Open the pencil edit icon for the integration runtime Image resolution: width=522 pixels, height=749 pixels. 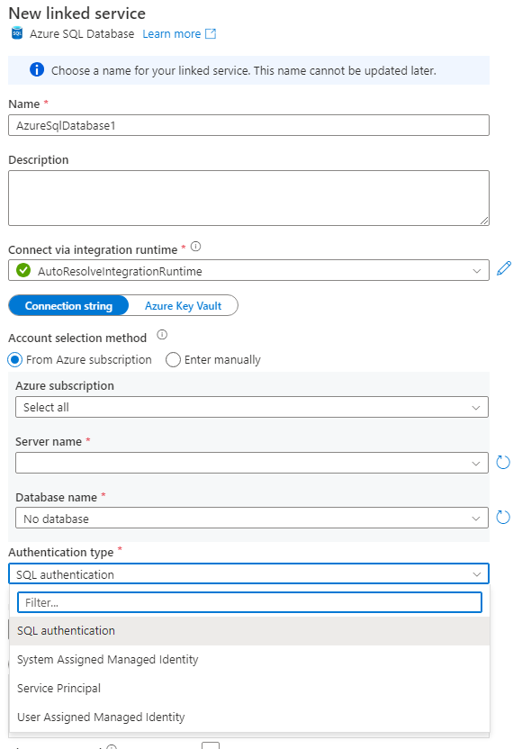pyautogui.click(x=504, y=268)
